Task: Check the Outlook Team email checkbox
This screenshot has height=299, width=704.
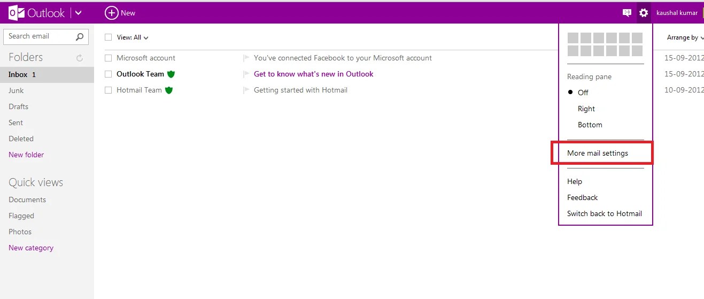Action: (109, 74)
